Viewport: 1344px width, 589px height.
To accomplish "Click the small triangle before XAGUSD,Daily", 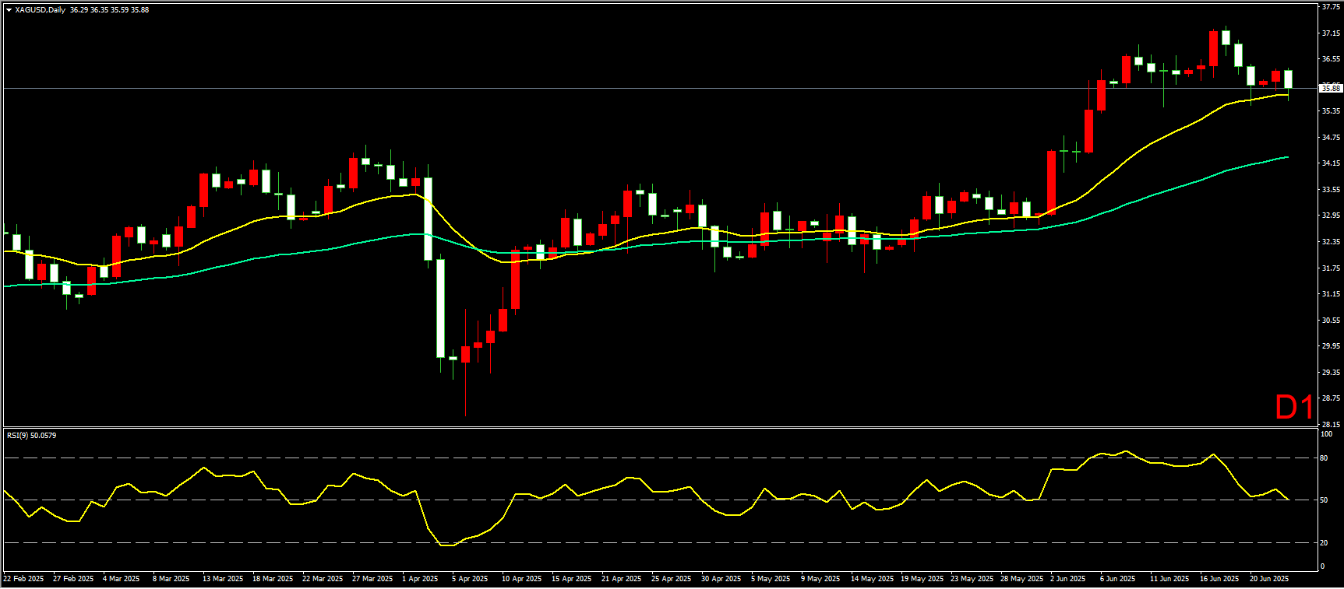I will coord(9,10).
